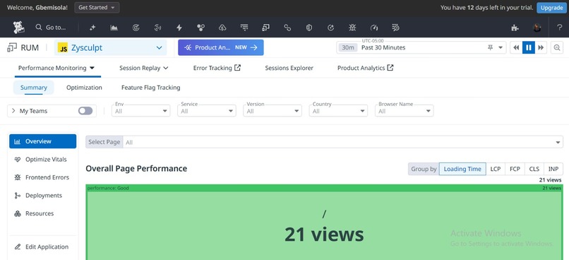Select Overview in the sidebar
This screenshot has width=569, height=260.
pyautogui.click(x=43, y=141)
